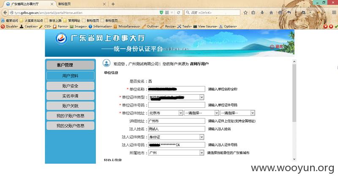338x180 pixels.
Task: Click the QR code icon in address bar
Action: [167, 13]
